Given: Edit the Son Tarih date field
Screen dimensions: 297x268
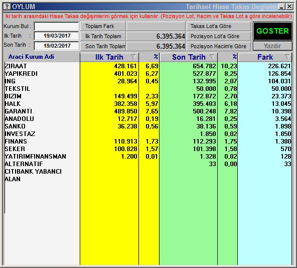Looking at the screenshot, I should click(56, 46).
